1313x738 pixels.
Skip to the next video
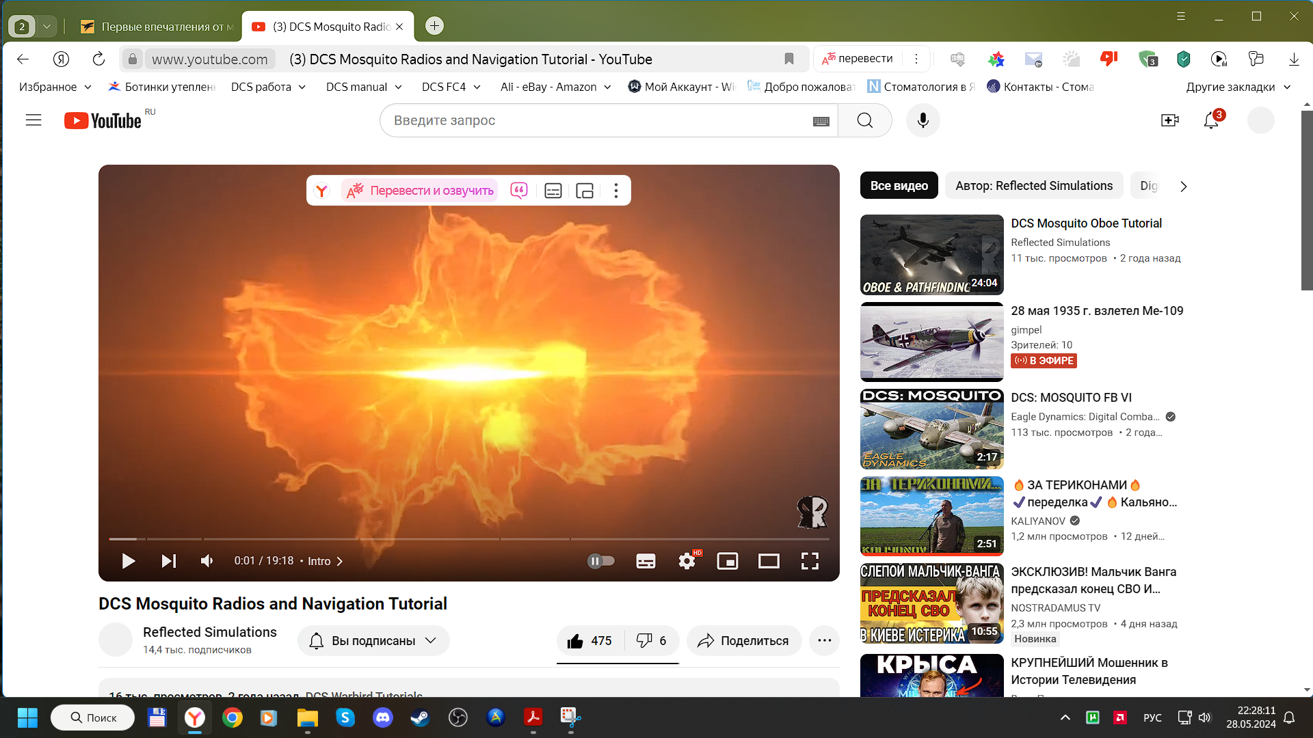(168, 561)
